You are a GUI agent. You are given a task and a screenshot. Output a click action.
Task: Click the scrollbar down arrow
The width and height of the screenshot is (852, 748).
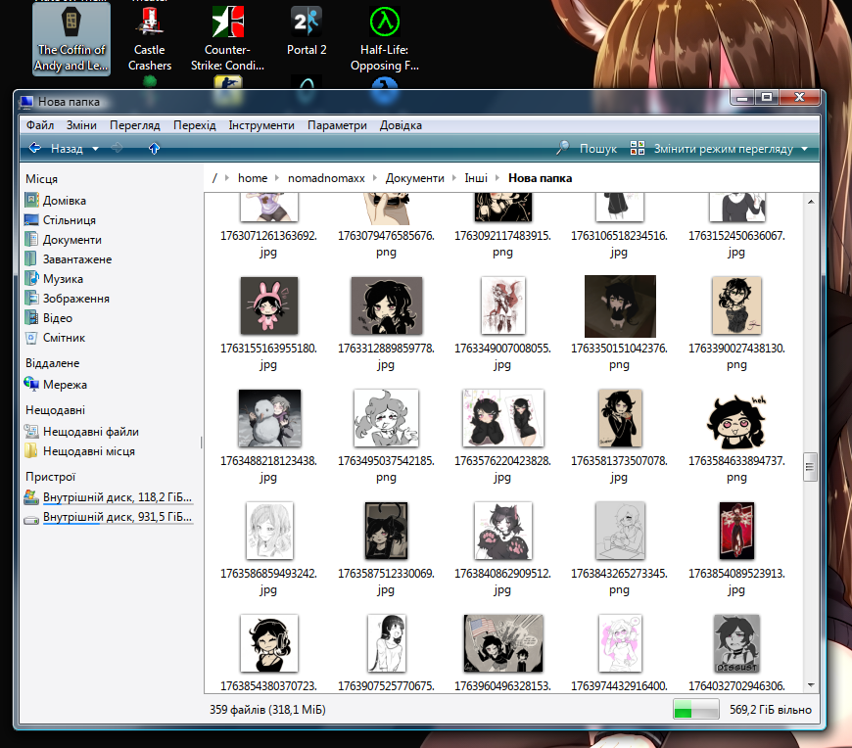pos(811,685)
